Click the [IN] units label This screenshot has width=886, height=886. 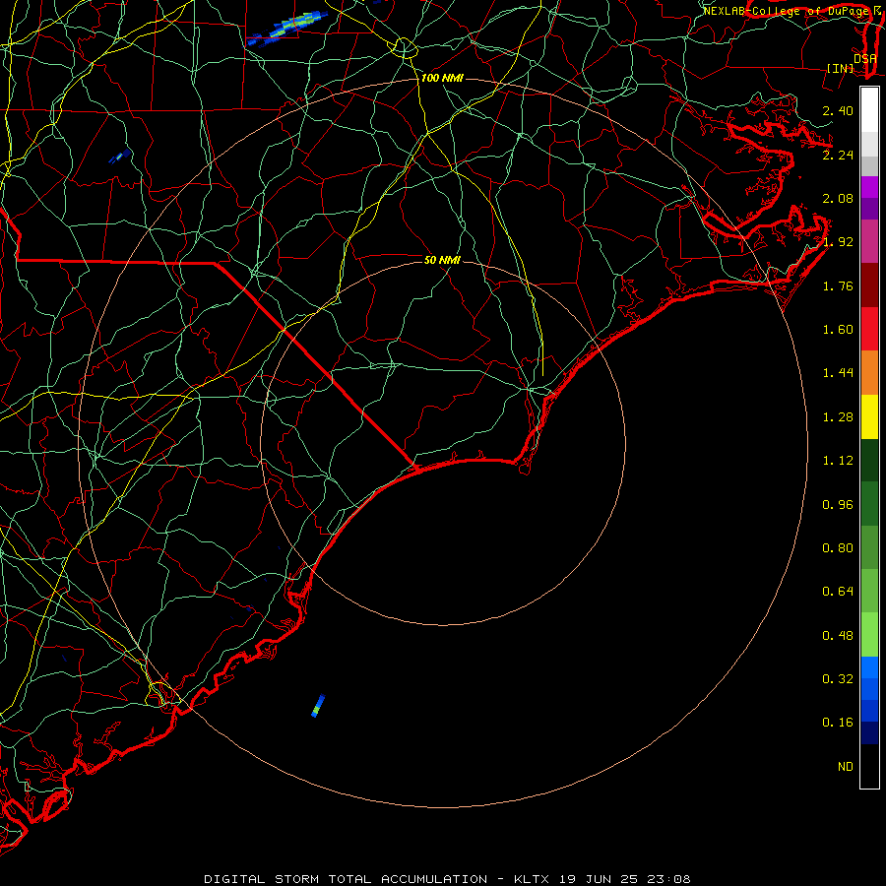pyautogui.click(x=840, y=68)
